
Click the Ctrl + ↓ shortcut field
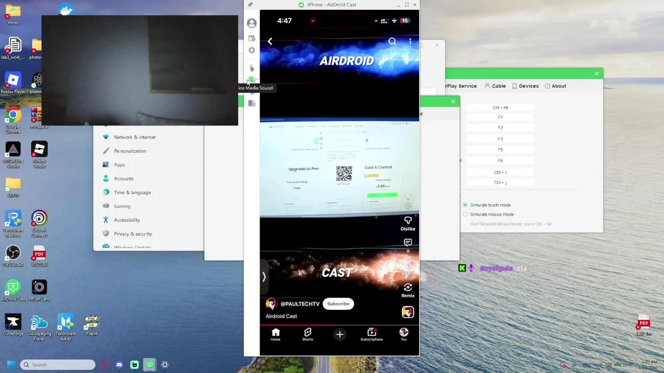point(500,182)
